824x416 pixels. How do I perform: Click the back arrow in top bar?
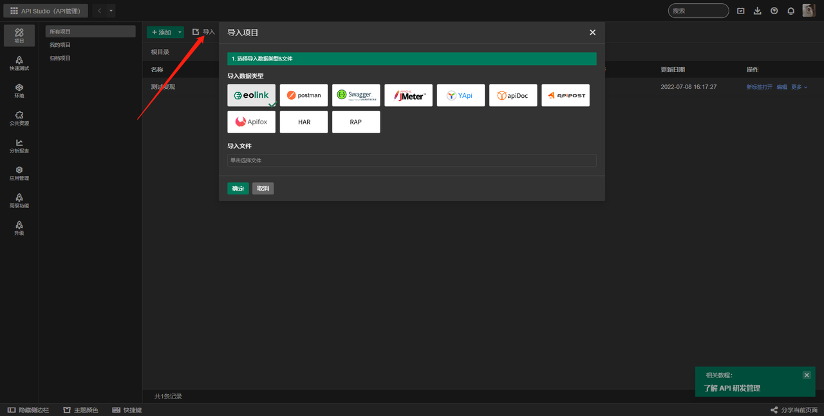click(99, 11)
